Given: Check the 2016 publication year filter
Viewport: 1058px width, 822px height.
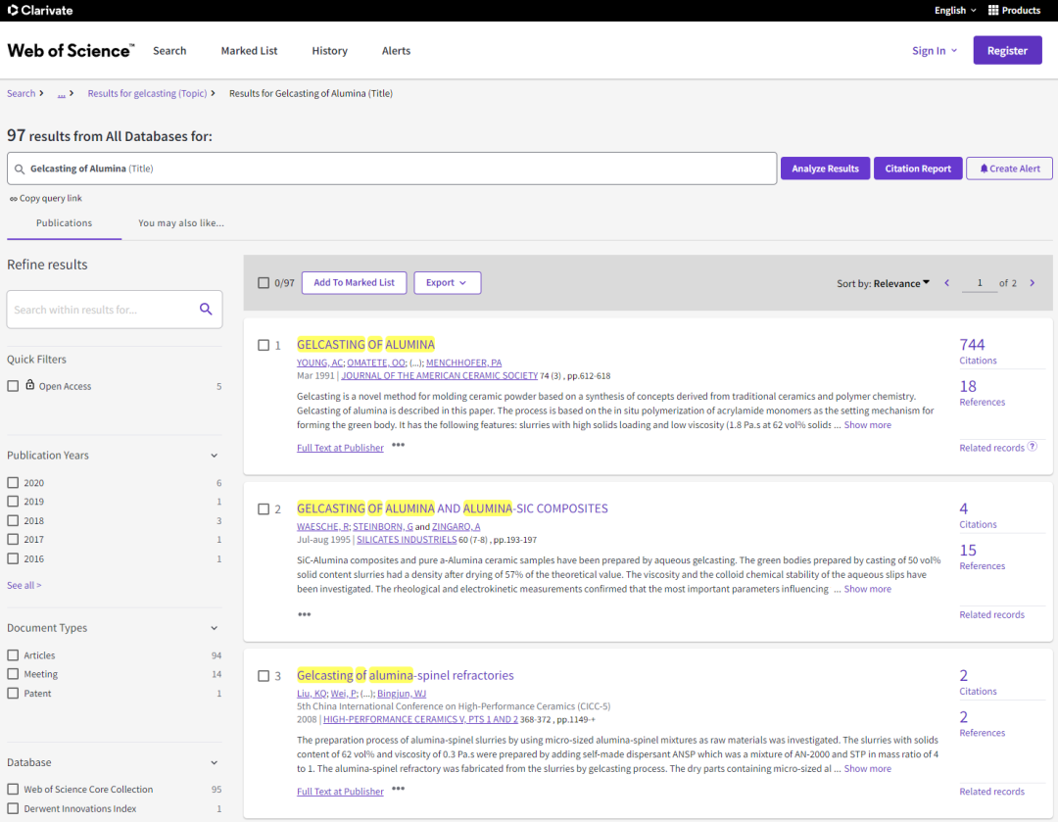Looking at the screenshot, I should 13,558.
